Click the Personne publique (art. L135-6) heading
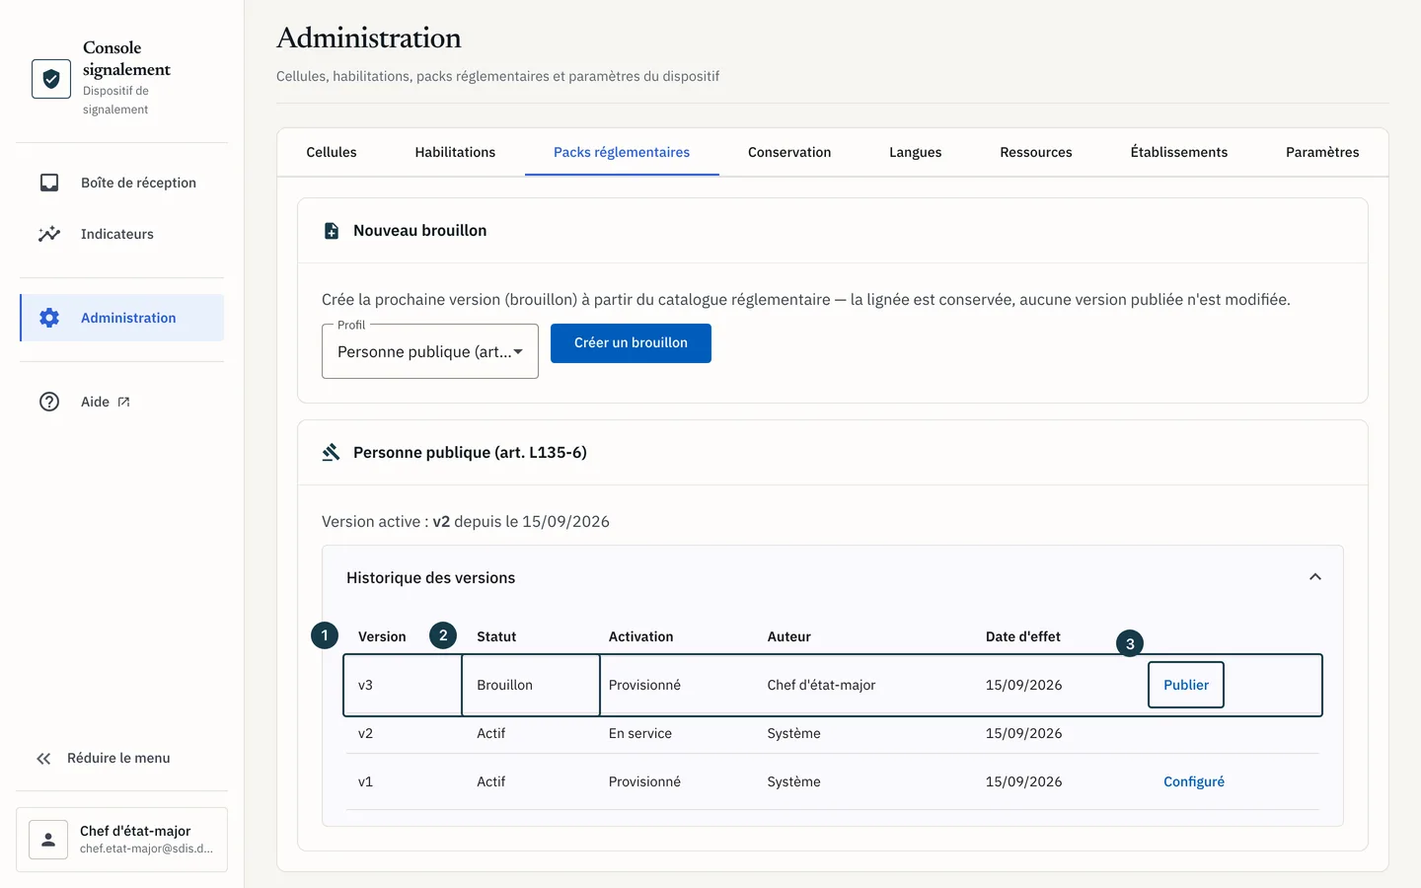Screen dimensions: 1421x888 pyautogui.click(x=470, y=452)
